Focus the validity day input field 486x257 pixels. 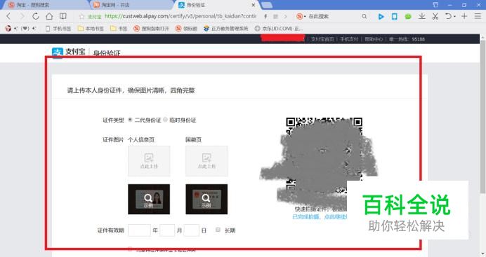pyautogui.click(x=191, y=230)
